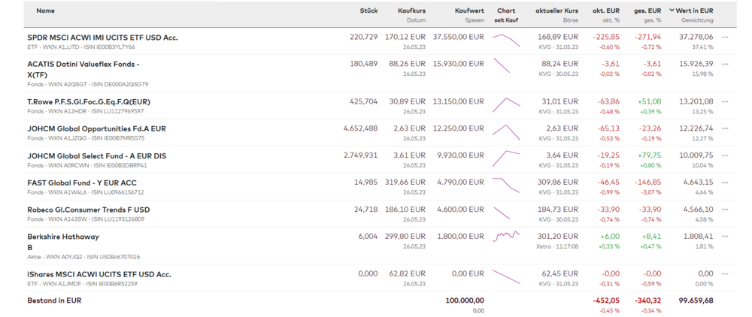Sort the table by Name column

point(45,11)
